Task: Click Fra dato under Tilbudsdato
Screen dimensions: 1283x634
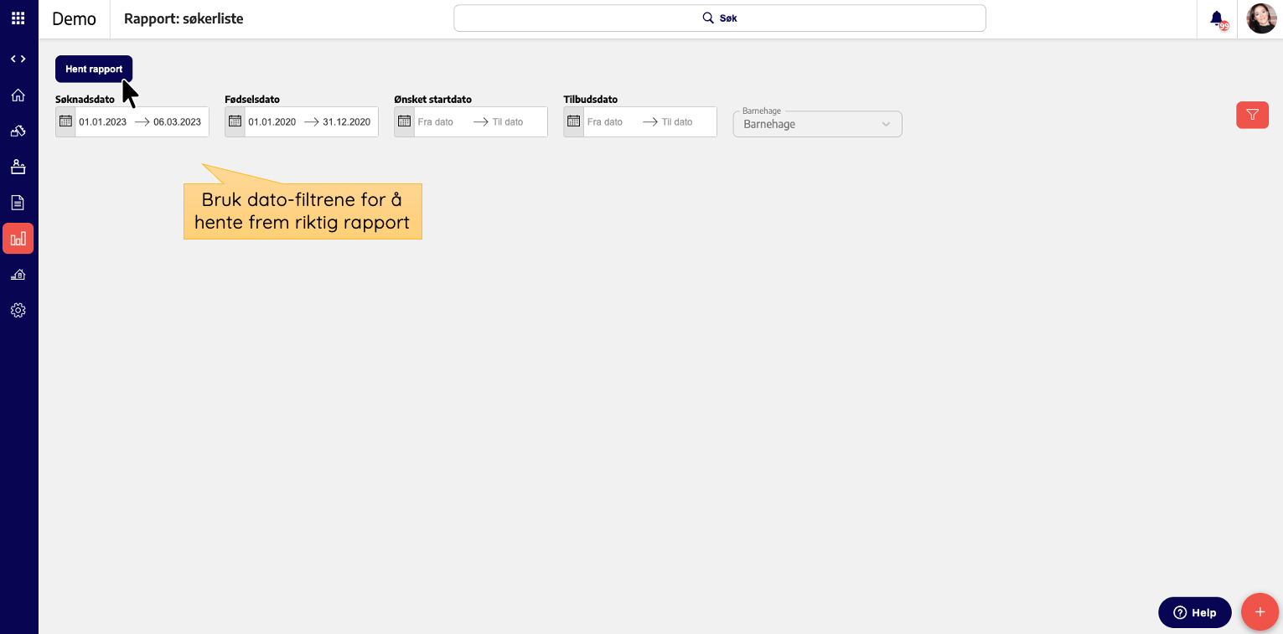Action: (605, 121)
